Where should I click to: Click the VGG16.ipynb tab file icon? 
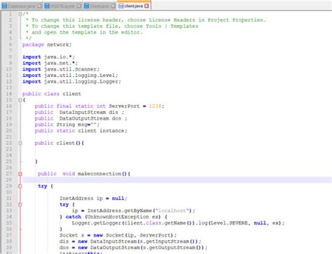(47, 6)
